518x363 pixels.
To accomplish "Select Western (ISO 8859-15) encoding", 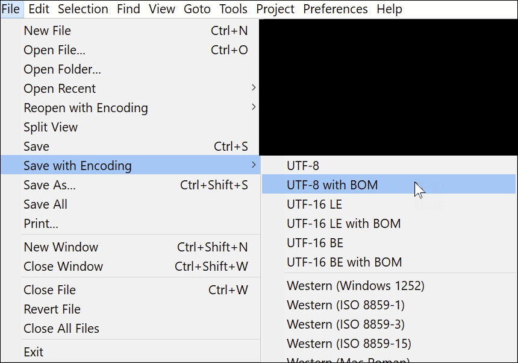I will [349, 344].
